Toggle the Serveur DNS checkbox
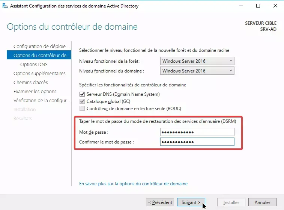This screenshot has width=284, height=210. click(82, 94)
